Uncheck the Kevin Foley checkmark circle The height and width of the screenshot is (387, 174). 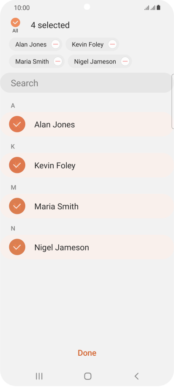coord(17,165)
